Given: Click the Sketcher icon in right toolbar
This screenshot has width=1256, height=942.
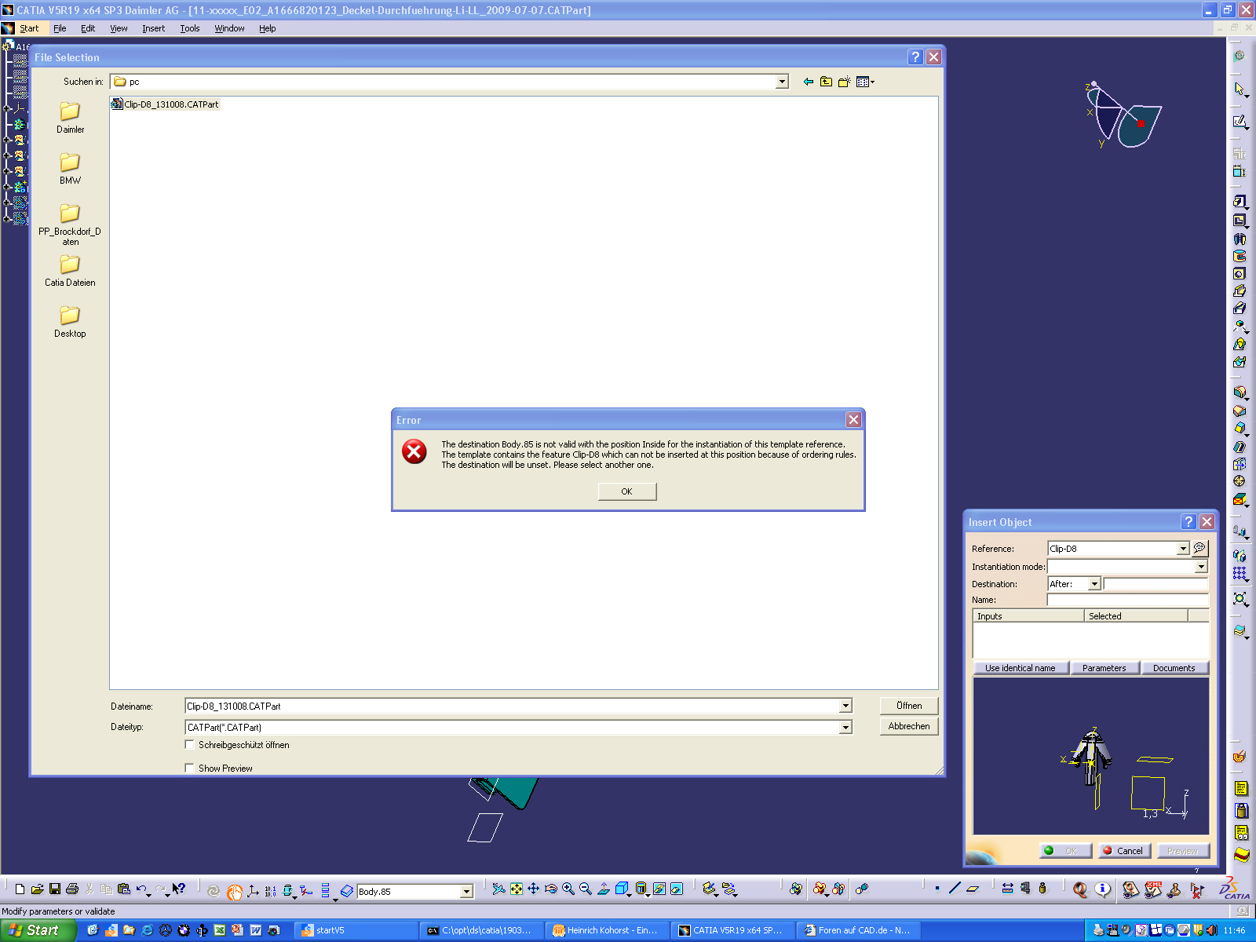Looking at the screenshot, I should [1240, 122].
